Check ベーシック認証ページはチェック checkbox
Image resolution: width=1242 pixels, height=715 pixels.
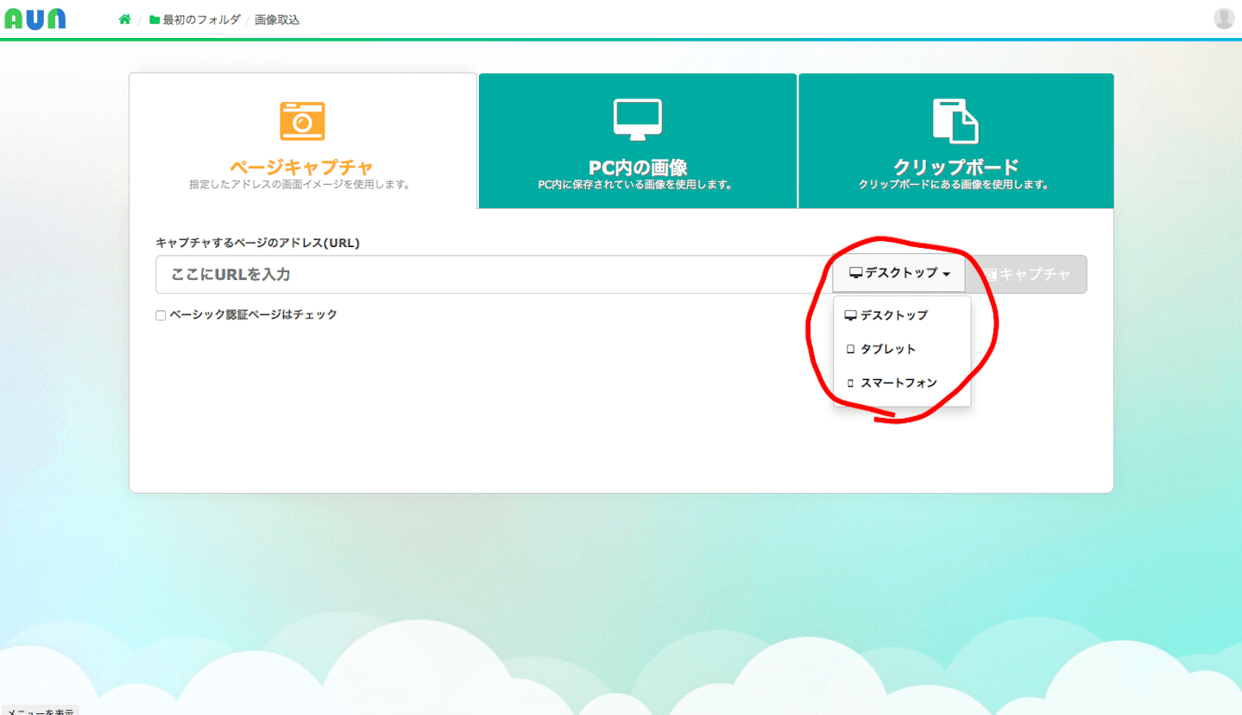click(161, 315)
